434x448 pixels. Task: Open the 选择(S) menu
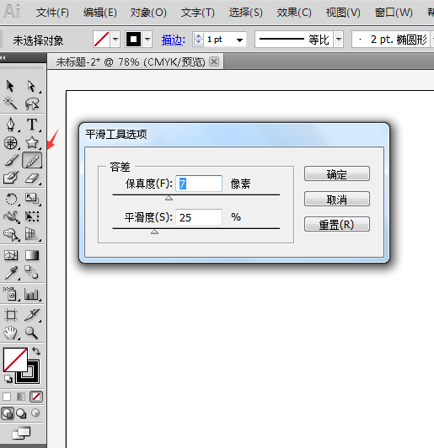(x=245, y=13)
